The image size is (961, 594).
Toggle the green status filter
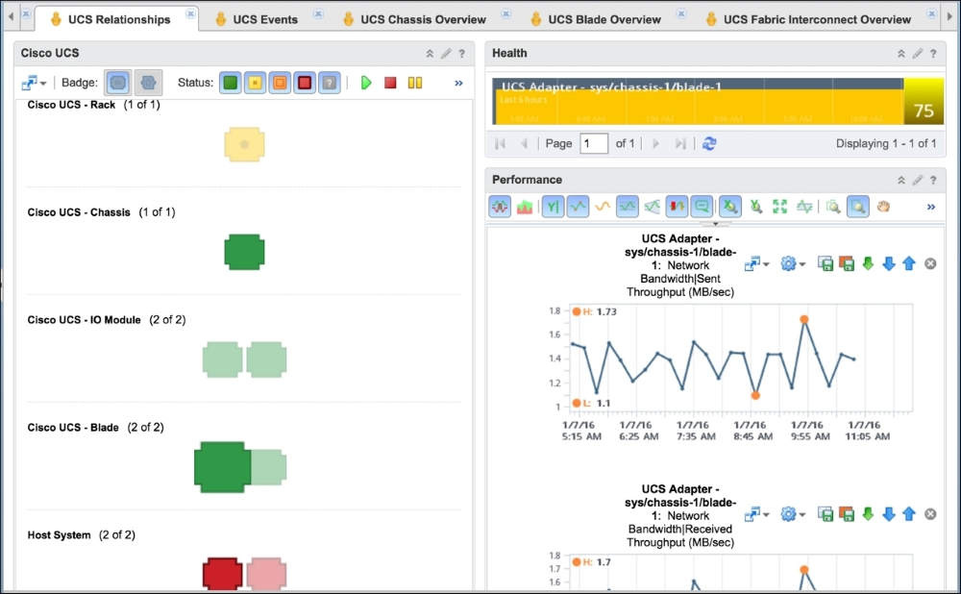click(x=231, y=82)
